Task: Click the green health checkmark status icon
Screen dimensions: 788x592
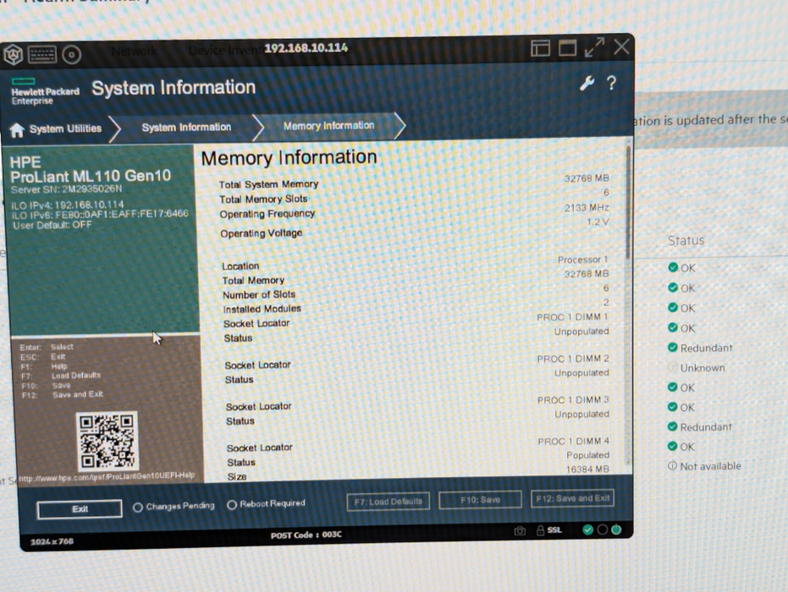Action: coord(587,529)
